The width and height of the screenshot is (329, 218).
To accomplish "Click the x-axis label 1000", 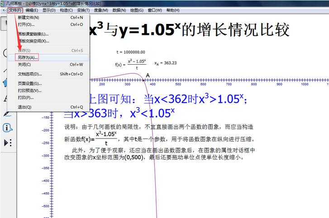I will [305, 84].
